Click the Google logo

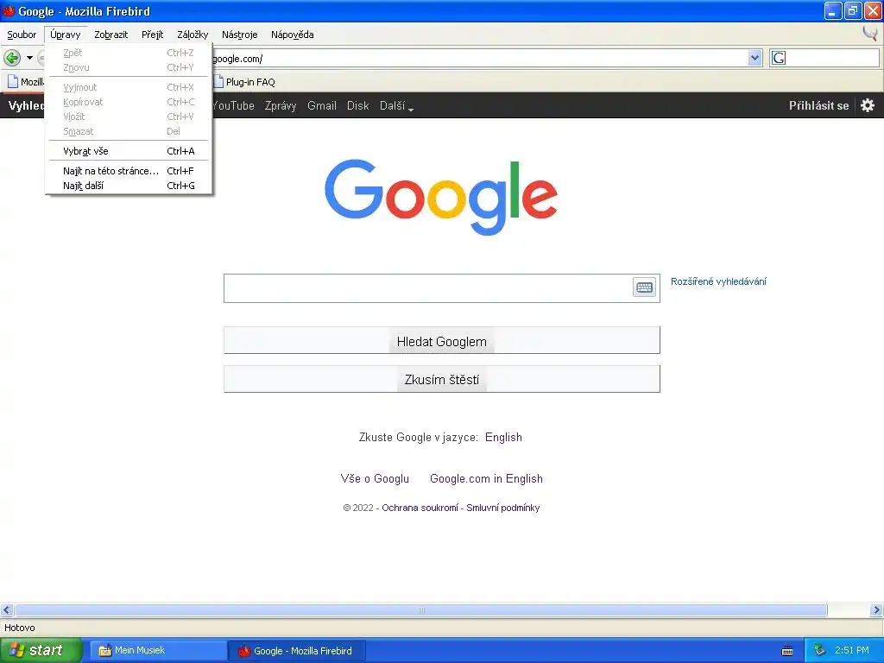441,197
